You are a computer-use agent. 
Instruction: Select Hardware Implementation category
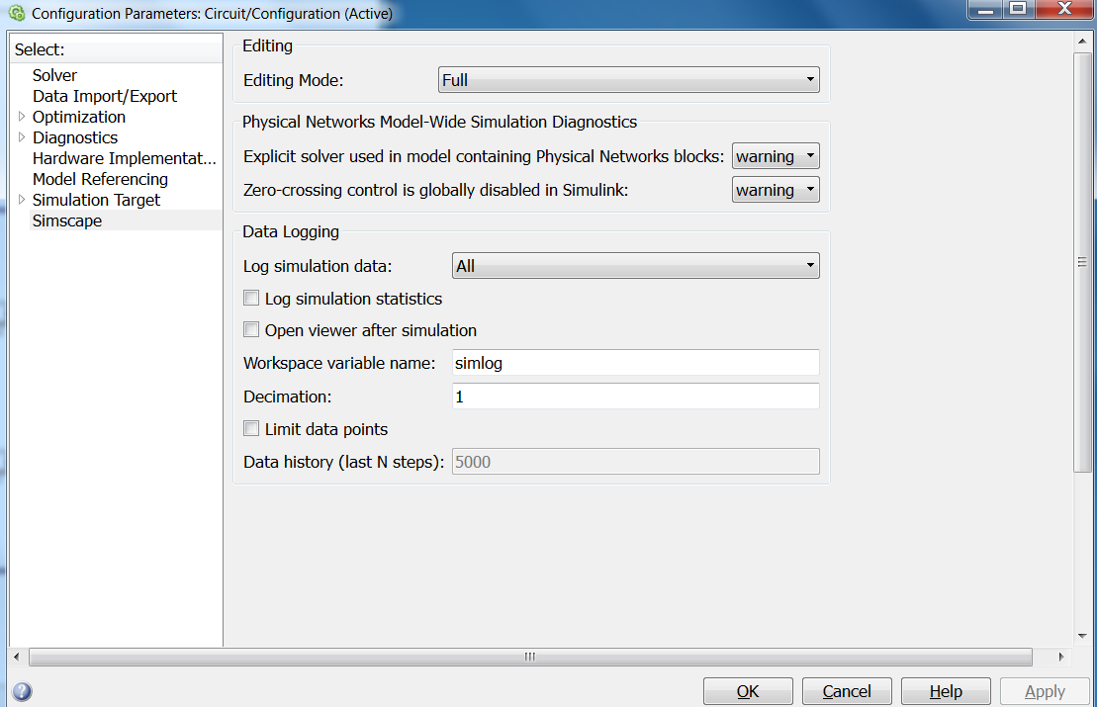tap(125, 158)
